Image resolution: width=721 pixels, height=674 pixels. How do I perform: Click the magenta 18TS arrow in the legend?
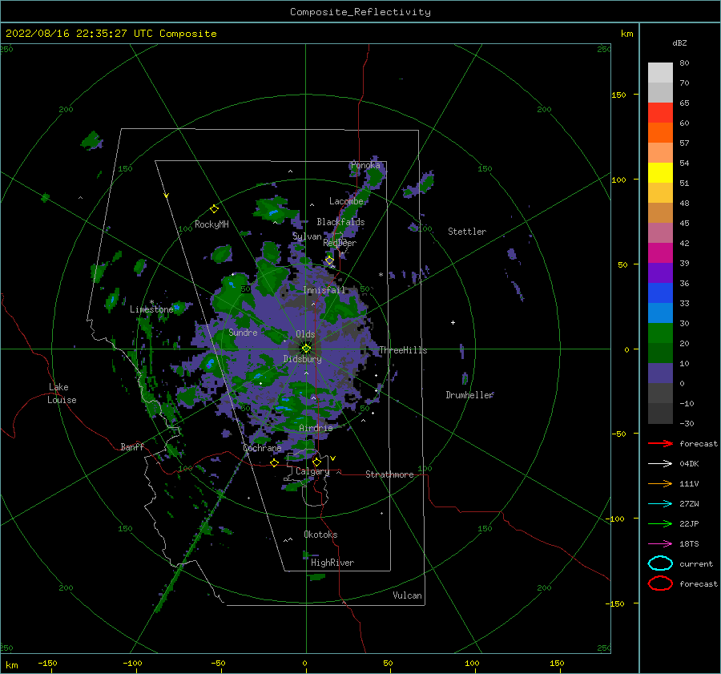click(x=660, y=544)
